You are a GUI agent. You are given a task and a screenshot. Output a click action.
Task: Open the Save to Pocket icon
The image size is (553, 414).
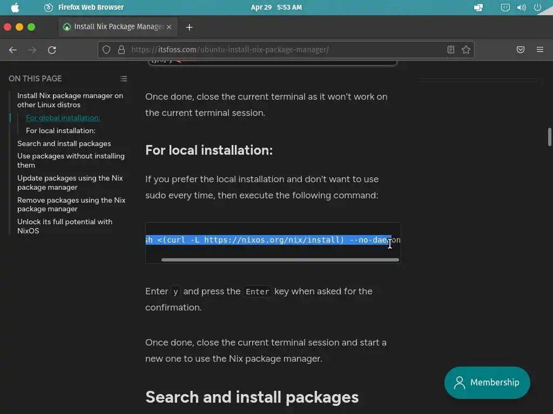coord(521,50)
